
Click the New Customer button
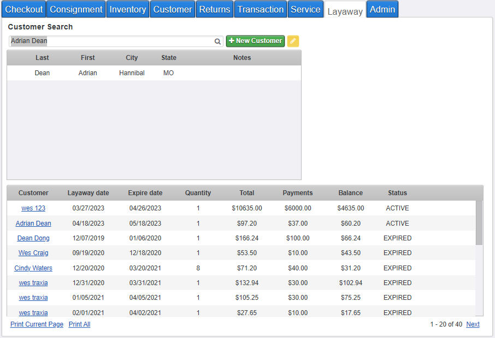pyautogui.click(x=255, y=41)
